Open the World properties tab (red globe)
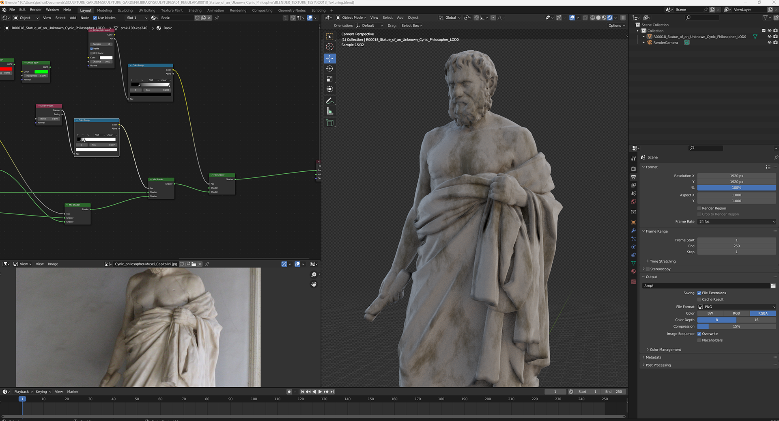 pyautogui.click(x=633, y=201)
